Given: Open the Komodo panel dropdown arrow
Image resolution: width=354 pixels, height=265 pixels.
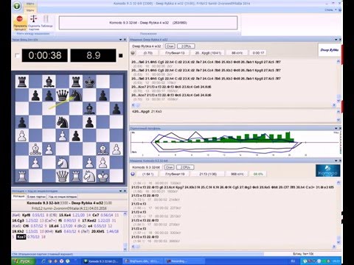Looking at the screenshot, I should point(336,160).
